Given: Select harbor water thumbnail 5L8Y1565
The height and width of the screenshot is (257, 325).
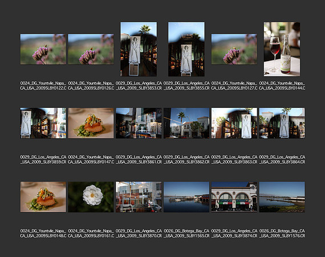Looking at the screenshot, I should click(x=186, y=197).
